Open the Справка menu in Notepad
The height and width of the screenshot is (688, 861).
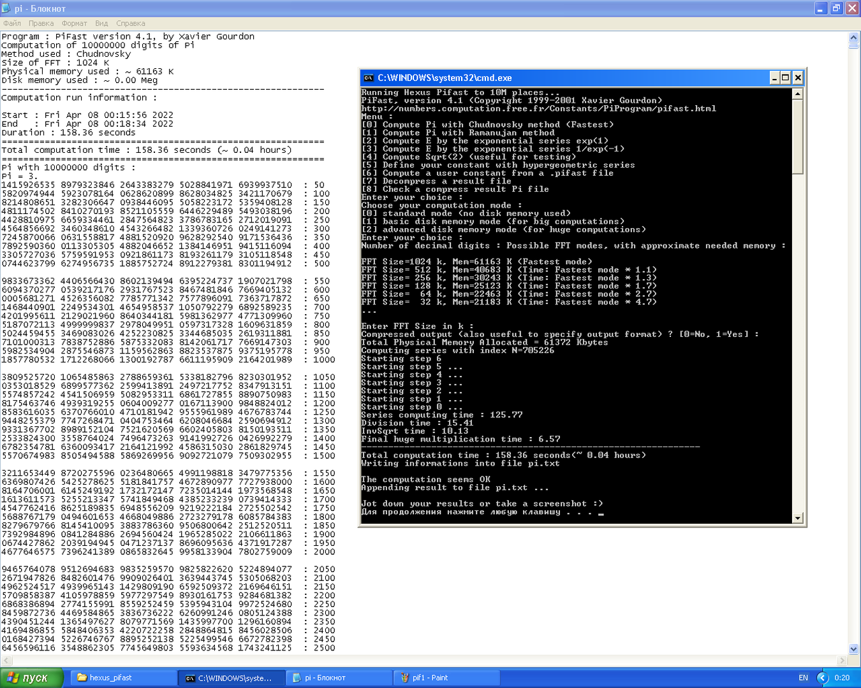coord(131,23)
